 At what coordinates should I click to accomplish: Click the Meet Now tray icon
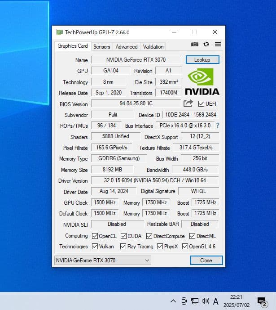tap(184, 301)
